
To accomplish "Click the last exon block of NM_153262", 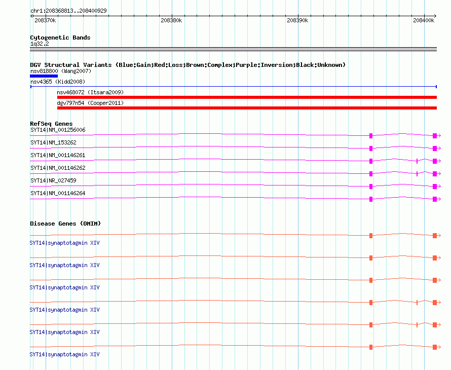I will [x=435, y=149].
